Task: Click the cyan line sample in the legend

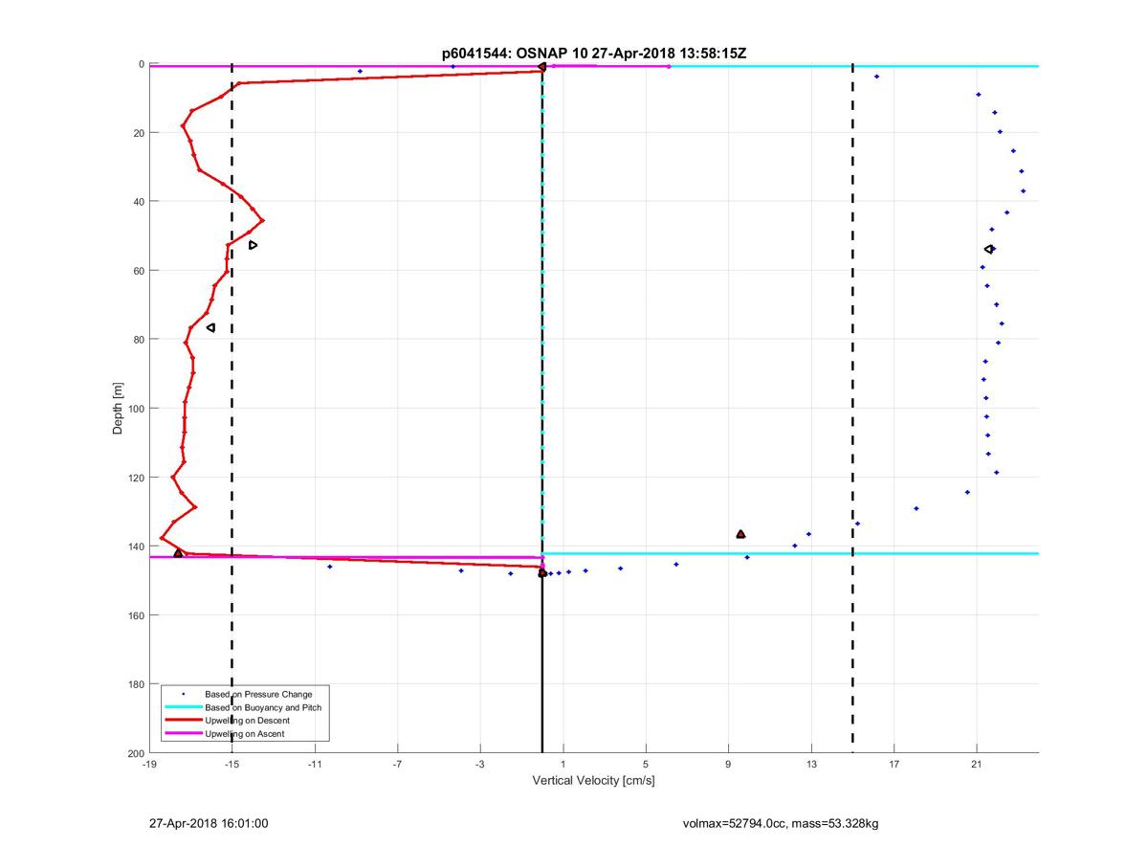Action: (184, 707)
